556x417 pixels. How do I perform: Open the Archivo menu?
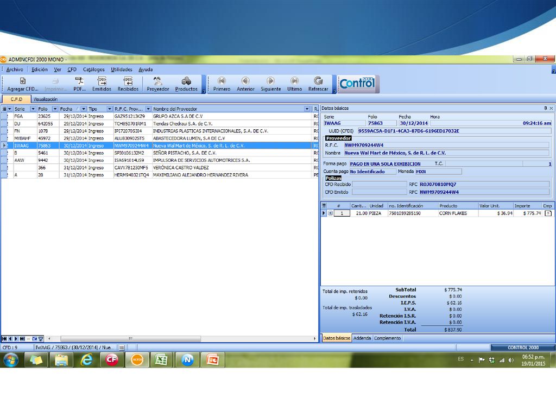pyautogui.click(x=15, y=69)
